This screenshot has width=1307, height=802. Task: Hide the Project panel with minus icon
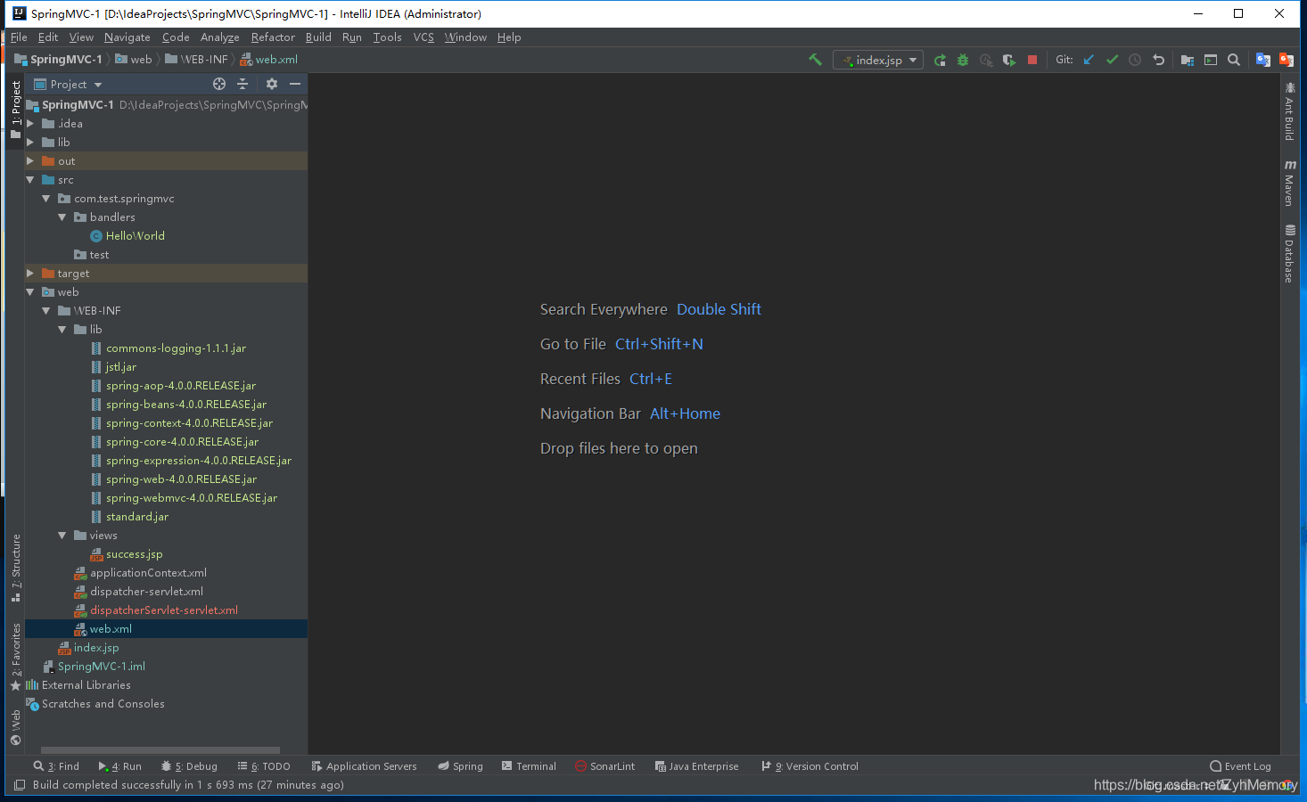(295, 84)
